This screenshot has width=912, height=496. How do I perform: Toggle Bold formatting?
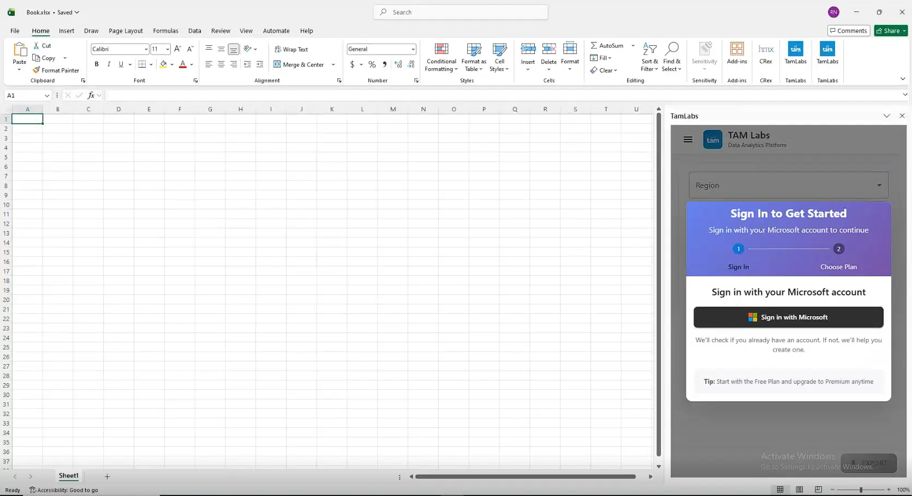(x=97, y=64)
